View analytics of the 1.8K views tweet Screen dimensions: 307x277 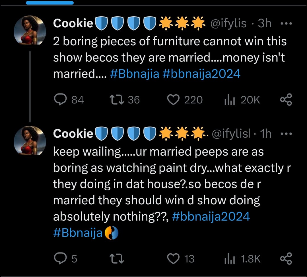coord(229,258)
